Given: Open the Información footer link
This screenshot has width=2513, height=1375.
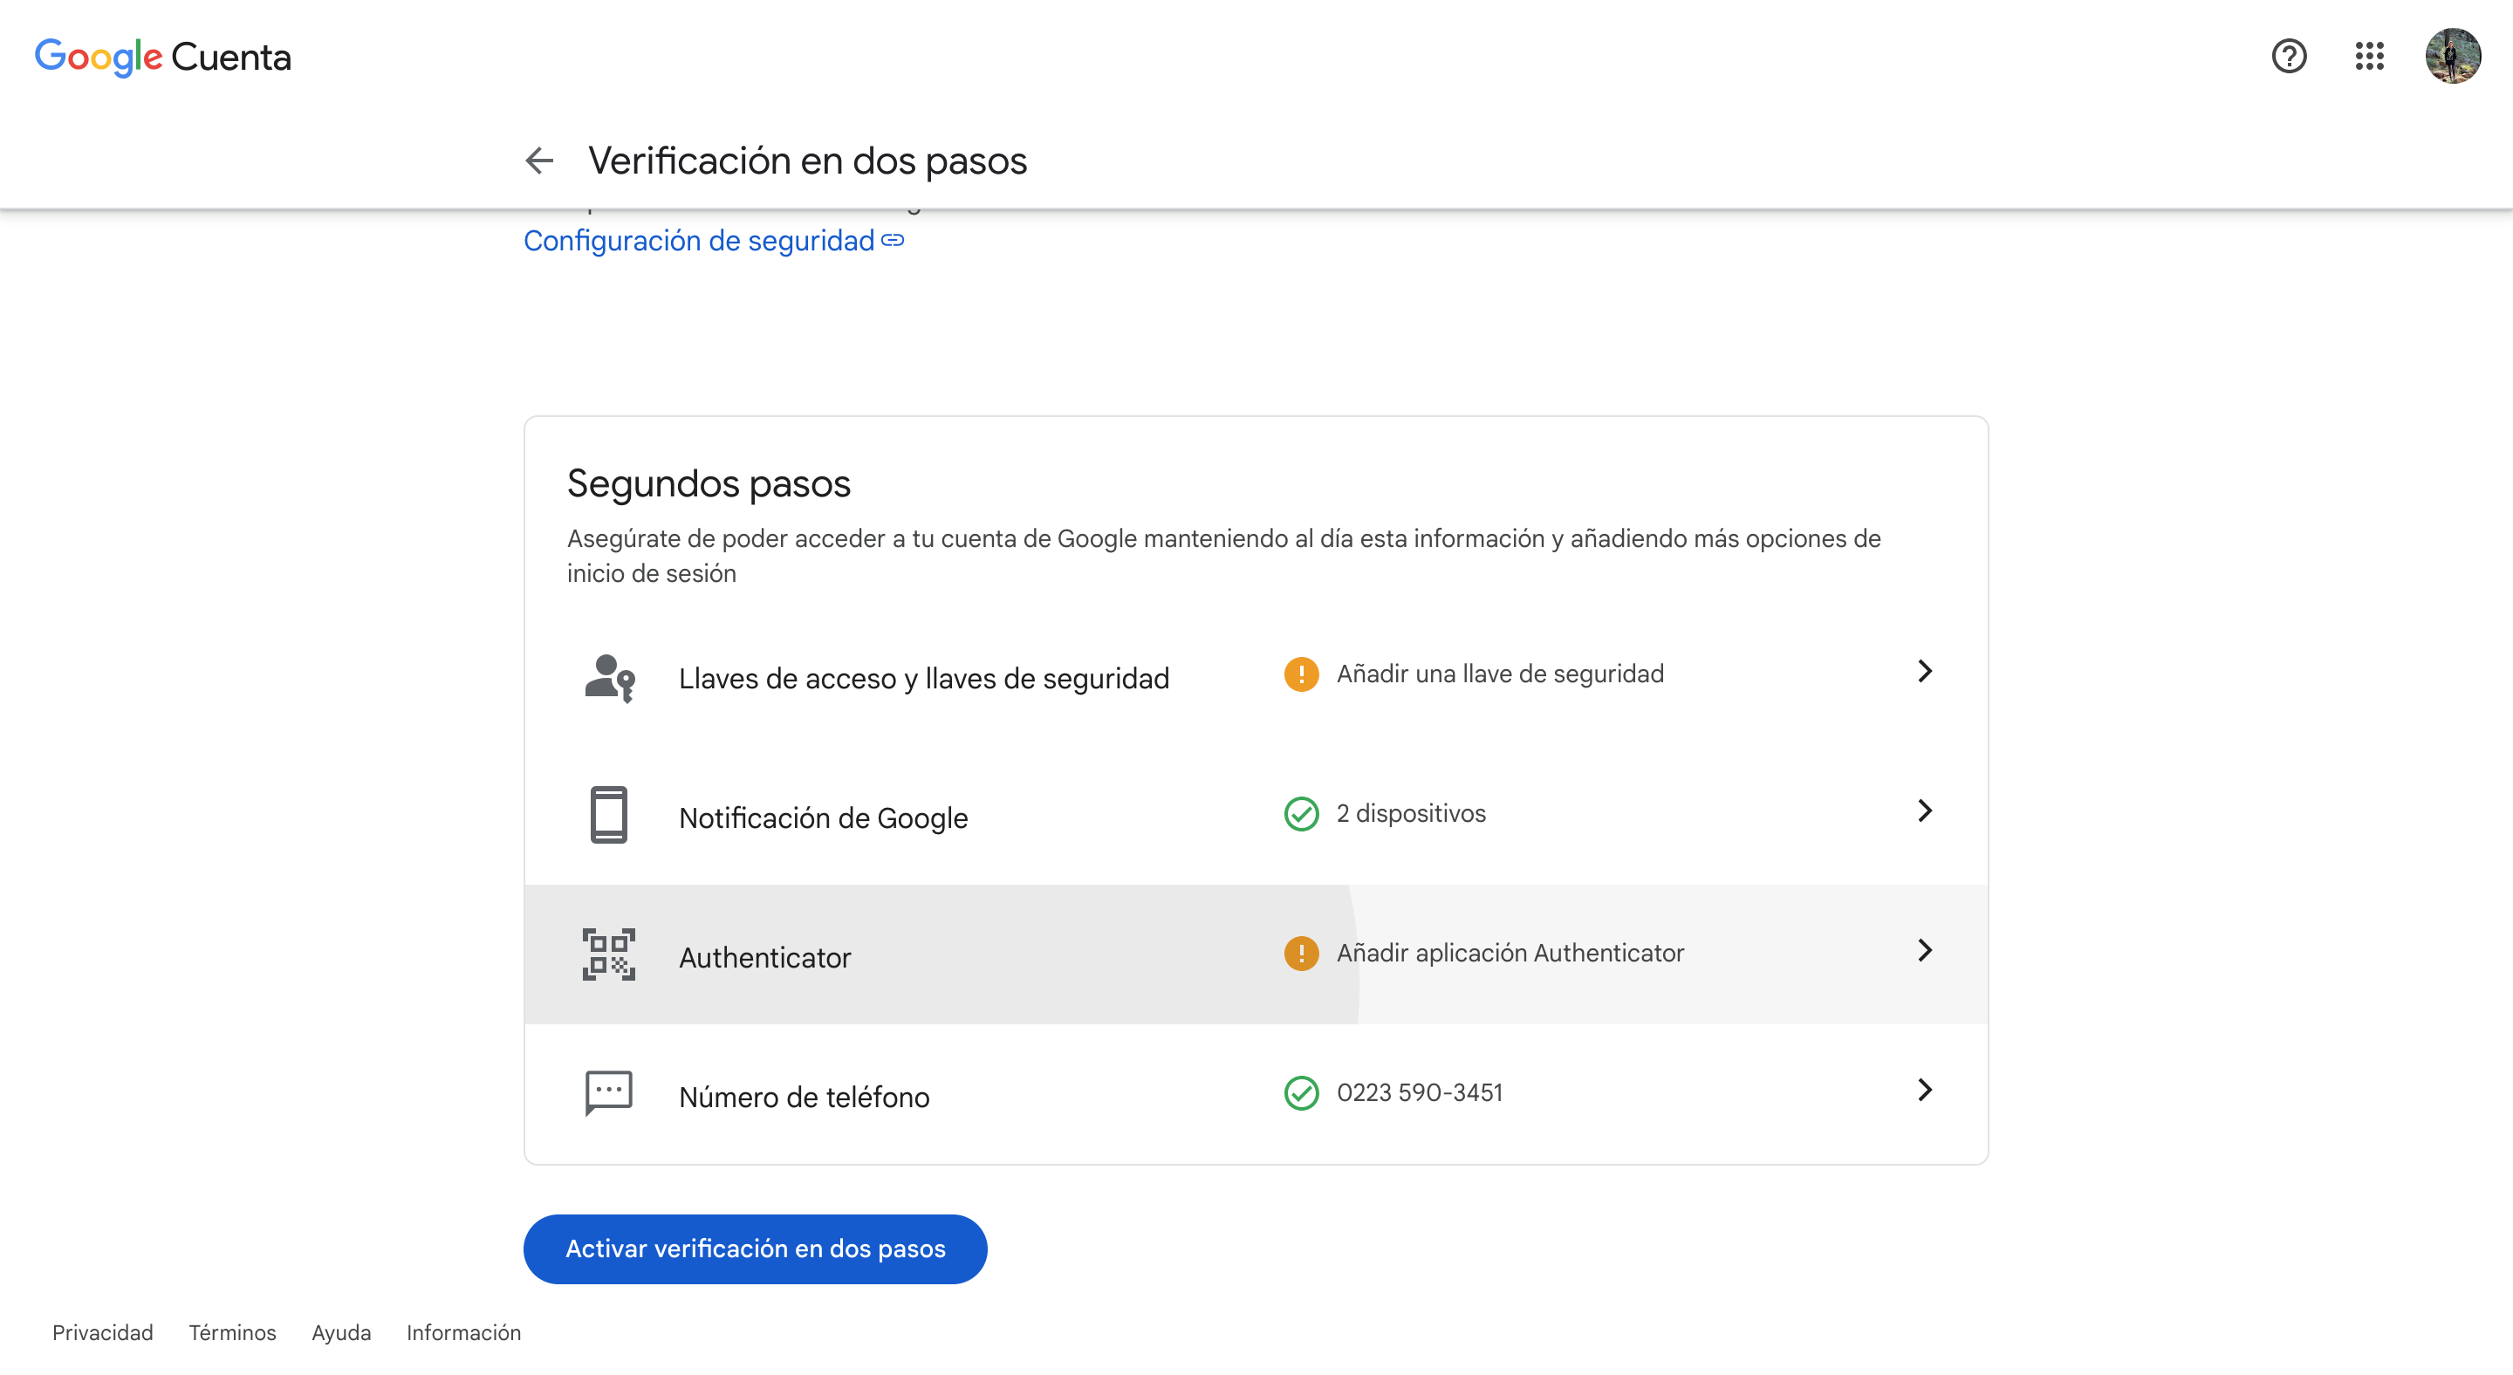Looking at the screenshot, I should click(x=463, y=1333).
